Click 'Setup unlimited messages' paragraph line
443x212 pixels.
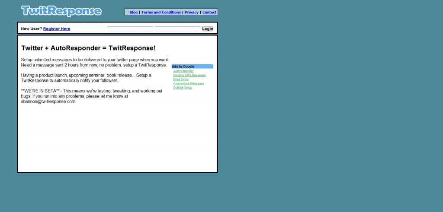pos(95,60)
